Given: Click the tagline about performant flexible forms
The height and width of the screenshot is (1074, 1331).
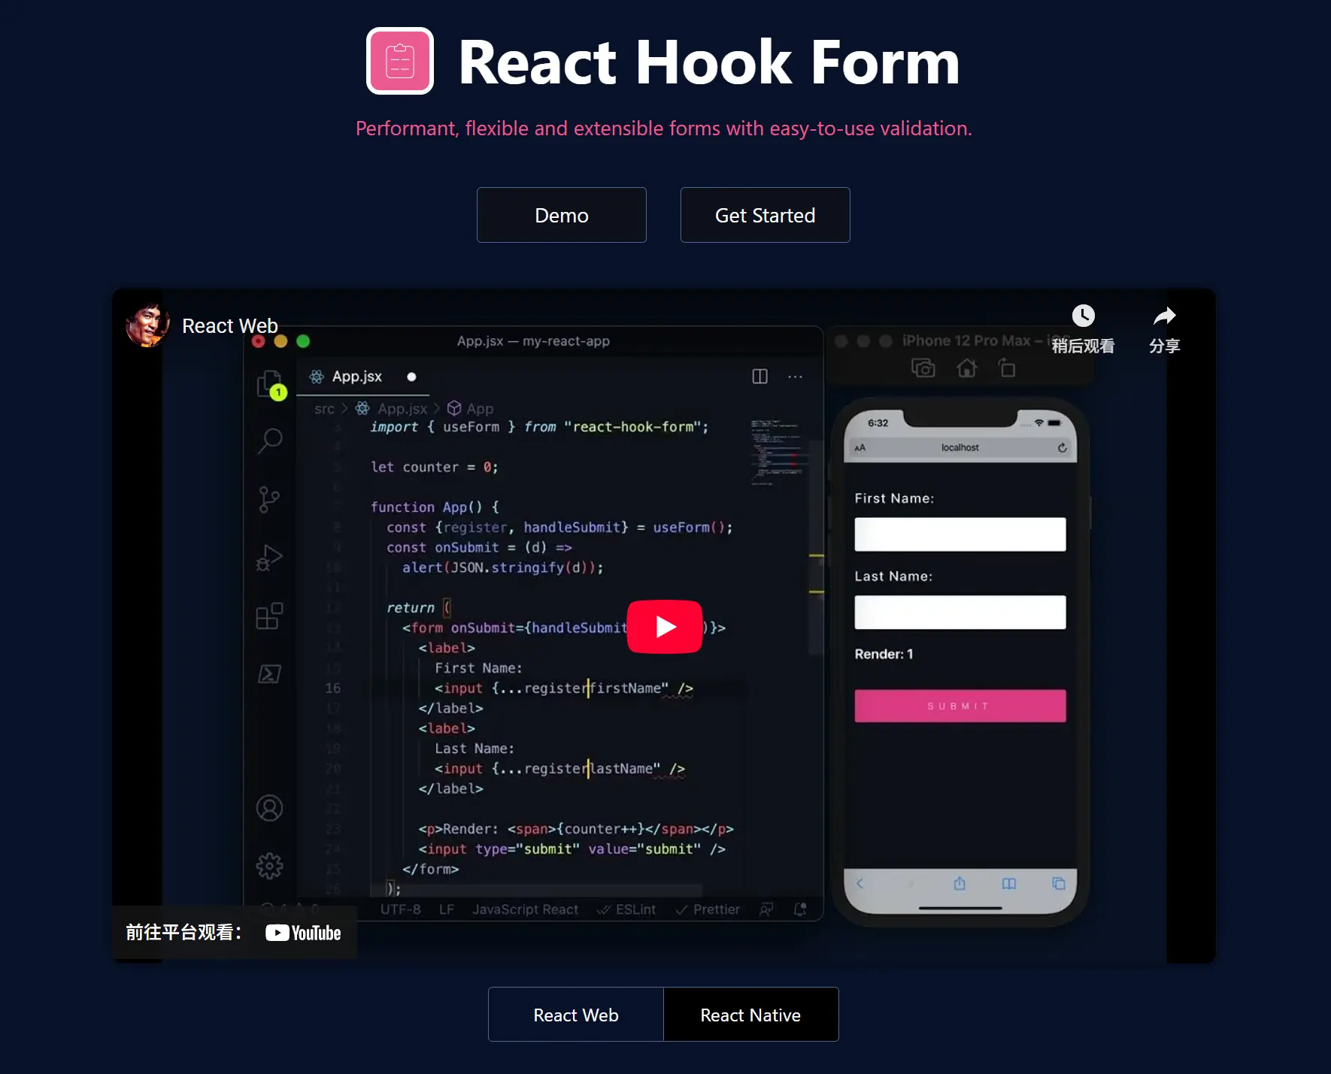Looking at the screenshot, I should (664, 129).
